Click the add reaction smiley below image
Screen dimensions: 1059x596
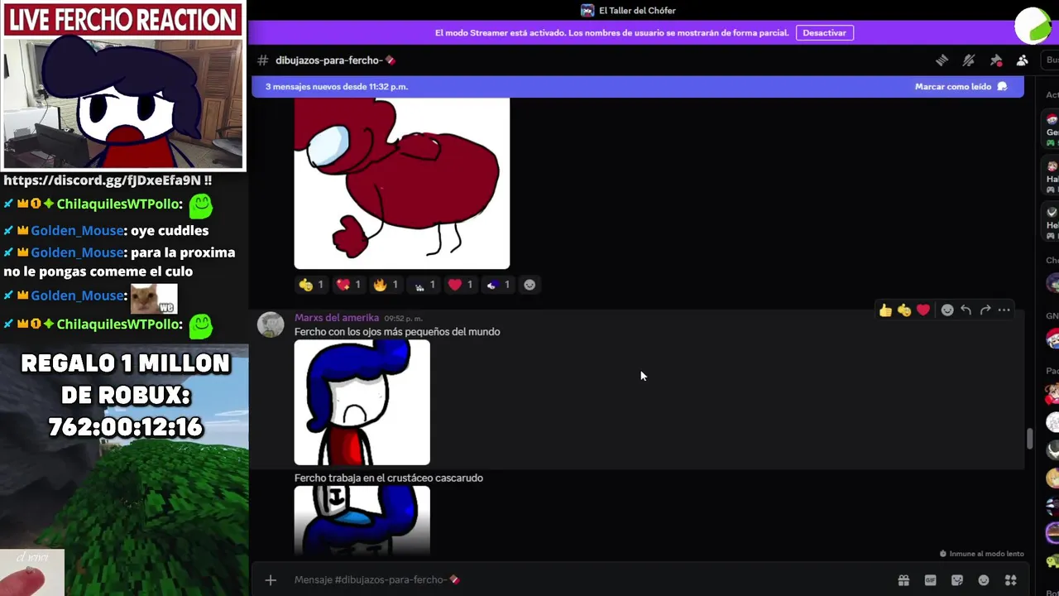click(529, 285)
